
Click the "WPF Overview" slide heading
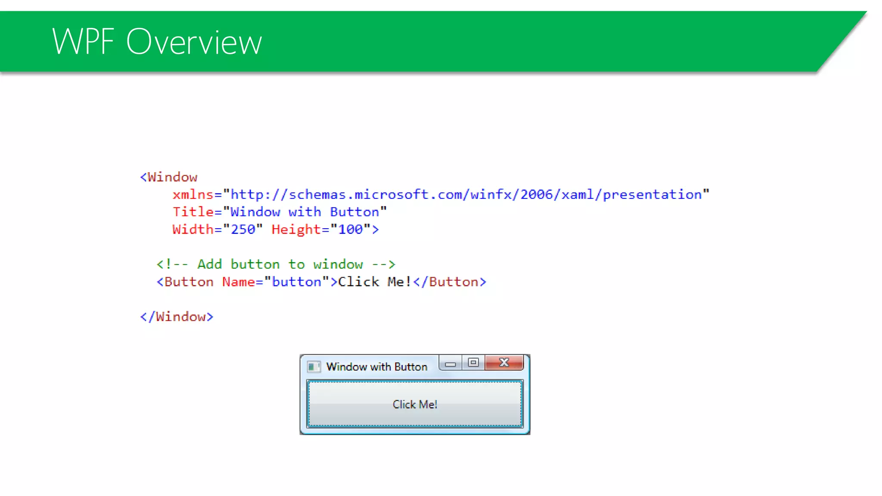tap(157, 41)
